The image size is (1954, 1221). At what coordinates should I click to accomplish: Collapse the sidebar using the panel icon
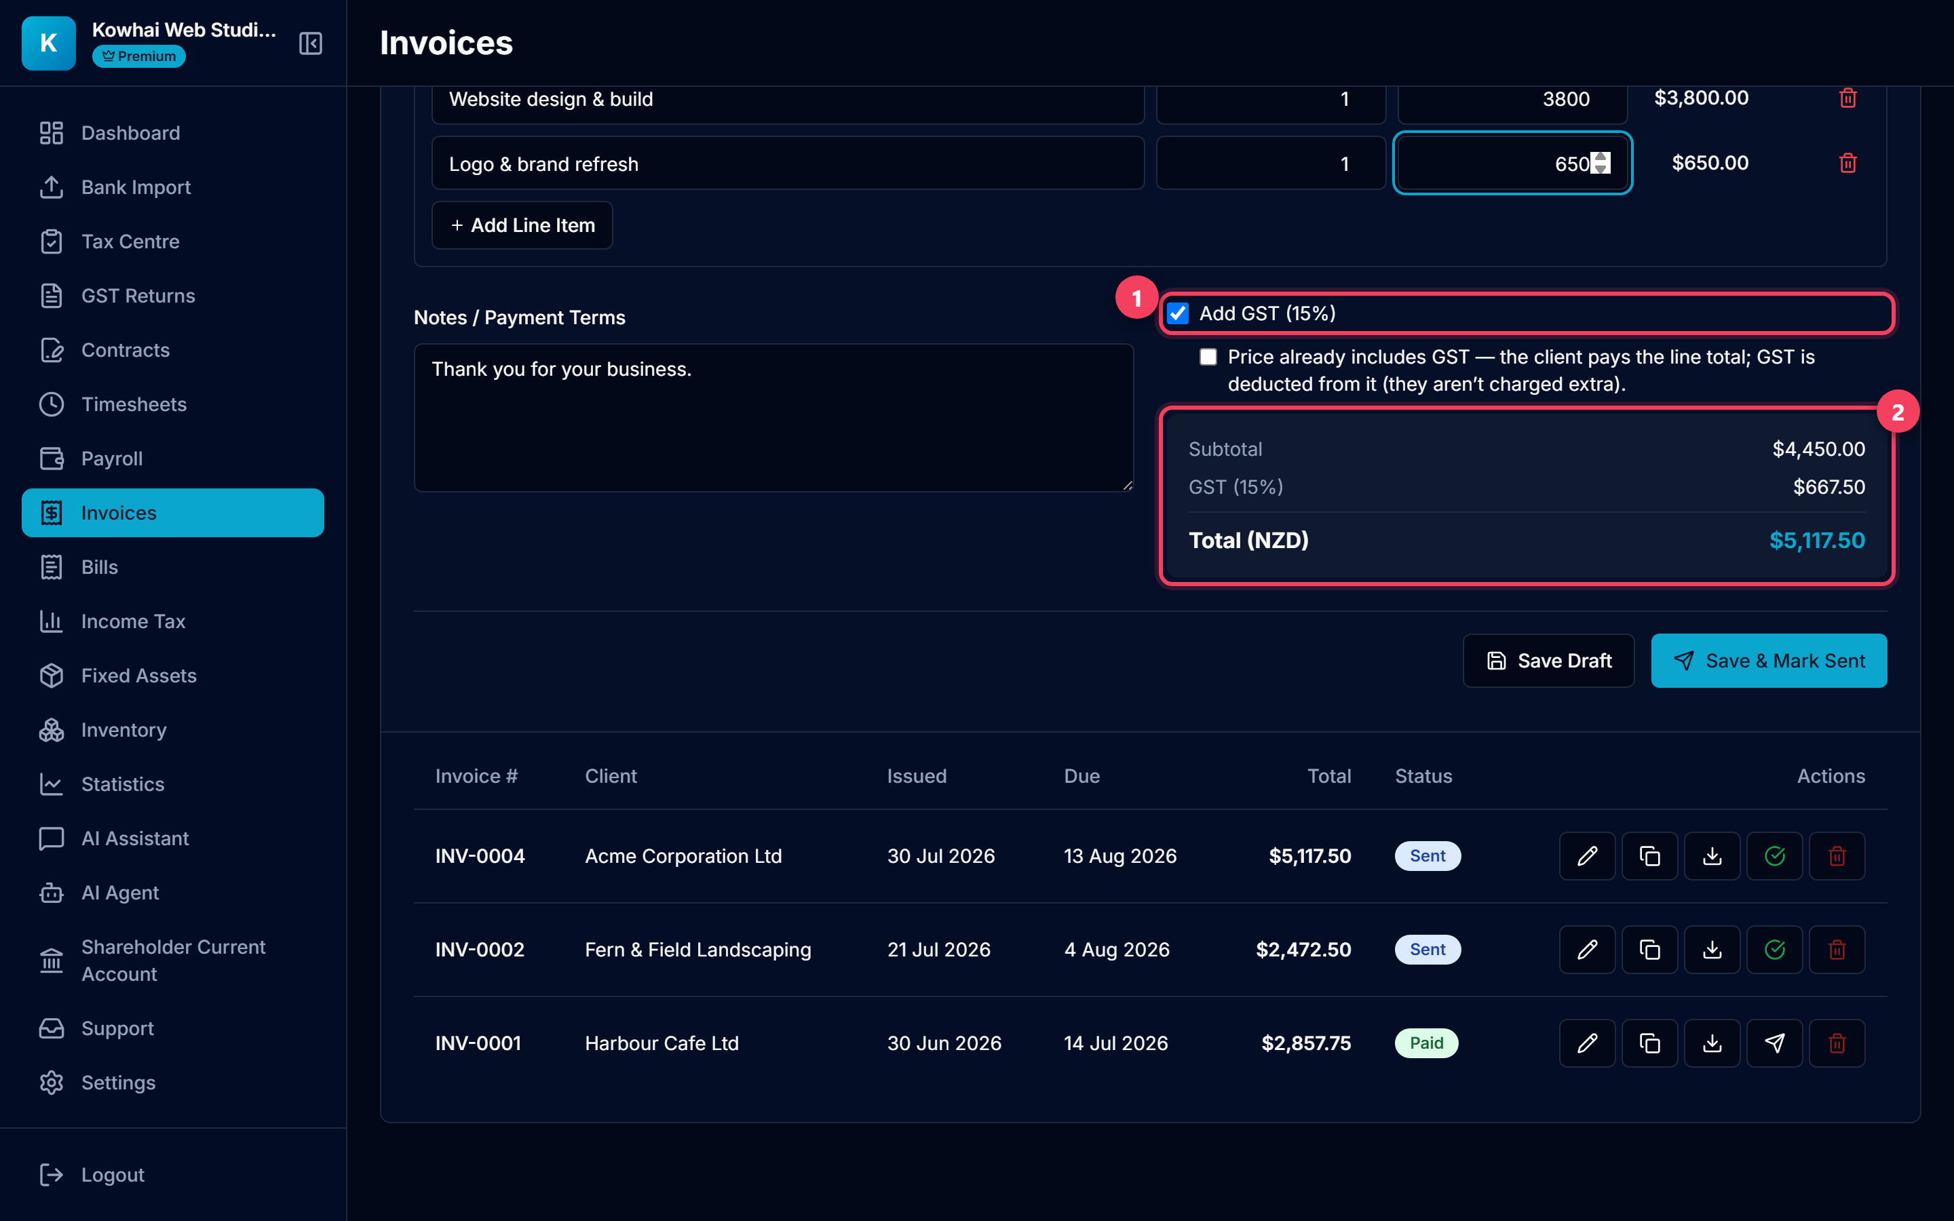coord(310,43)
